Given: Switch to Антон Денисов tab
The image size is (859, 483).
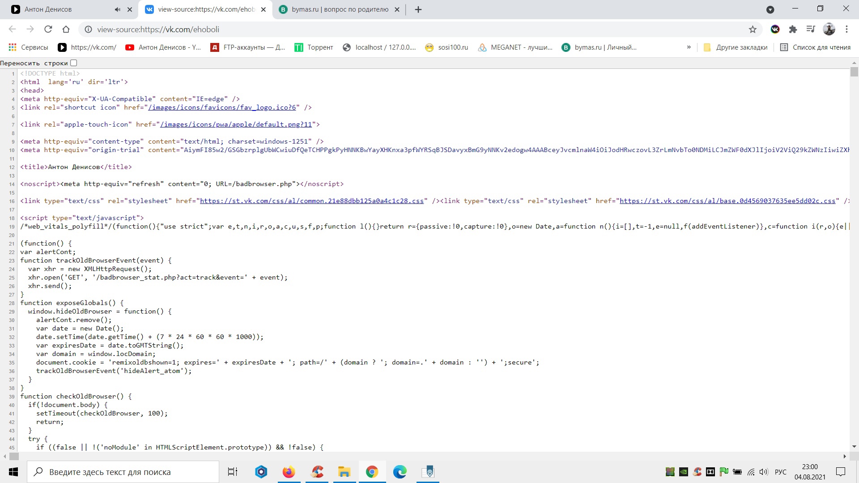Looking at the screenshot, I should click(63, 9).
